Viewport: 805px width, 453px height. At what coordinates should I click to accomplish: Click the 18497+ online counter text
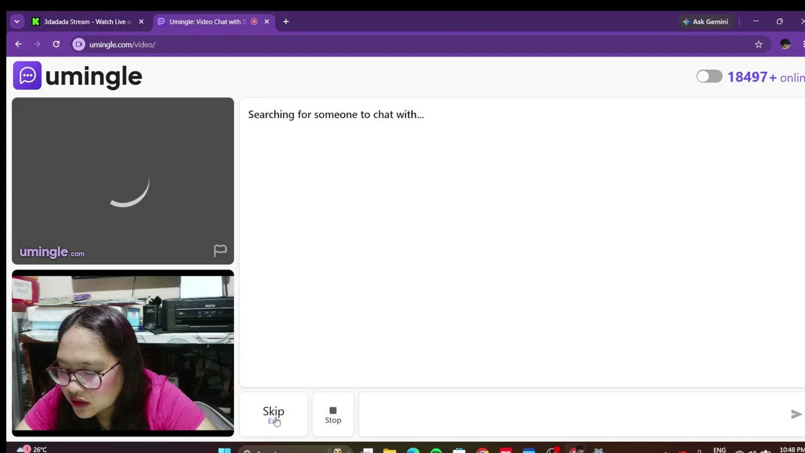766,77
